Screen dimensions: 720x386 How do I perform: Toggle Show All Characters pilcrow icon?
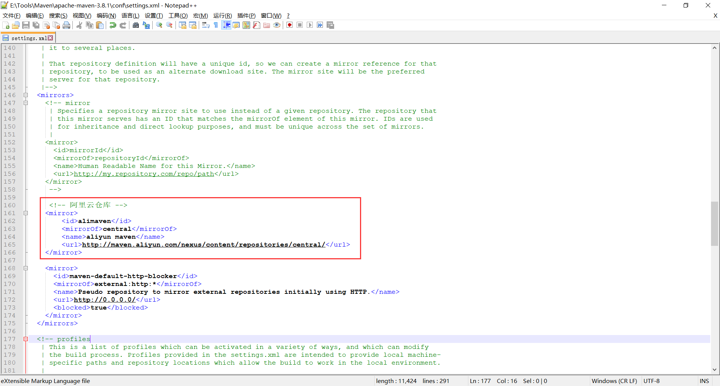tap(216, 25)
